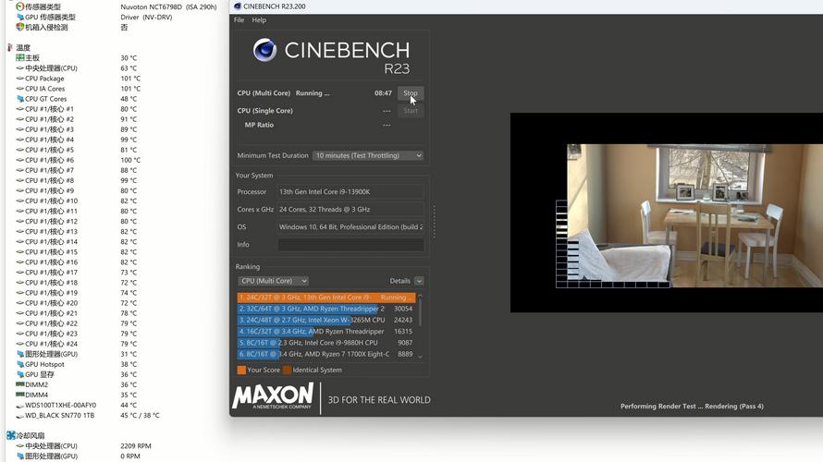Click the 100 °C value for core #6
823x462 pixels.
pos(130,160)
